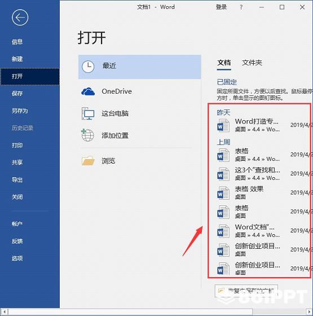Select 打开 in the sidebar
The width and height of the screenshot is (313, 316).
[x=30, y=76]
